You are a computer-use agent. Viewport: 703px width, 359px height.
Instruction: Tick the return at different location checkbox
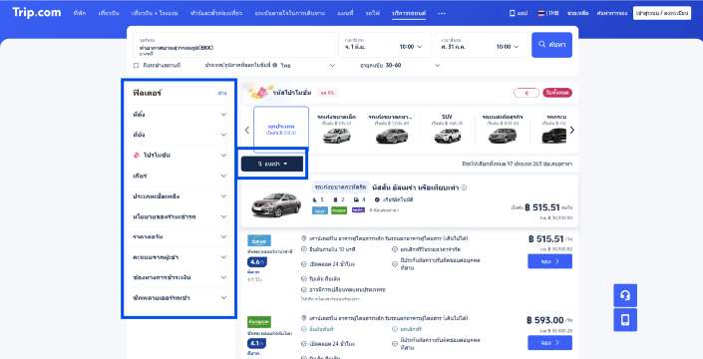[x=136, y=66]
